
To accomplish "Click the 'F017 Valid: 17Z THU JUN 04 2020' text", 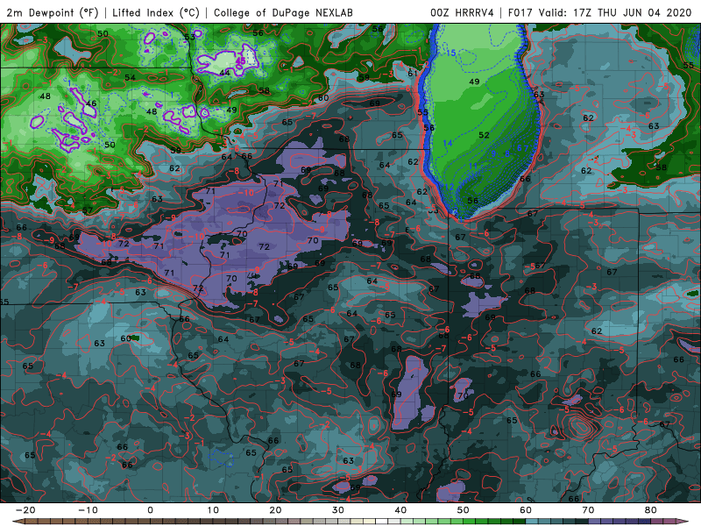I will (599, 12).
